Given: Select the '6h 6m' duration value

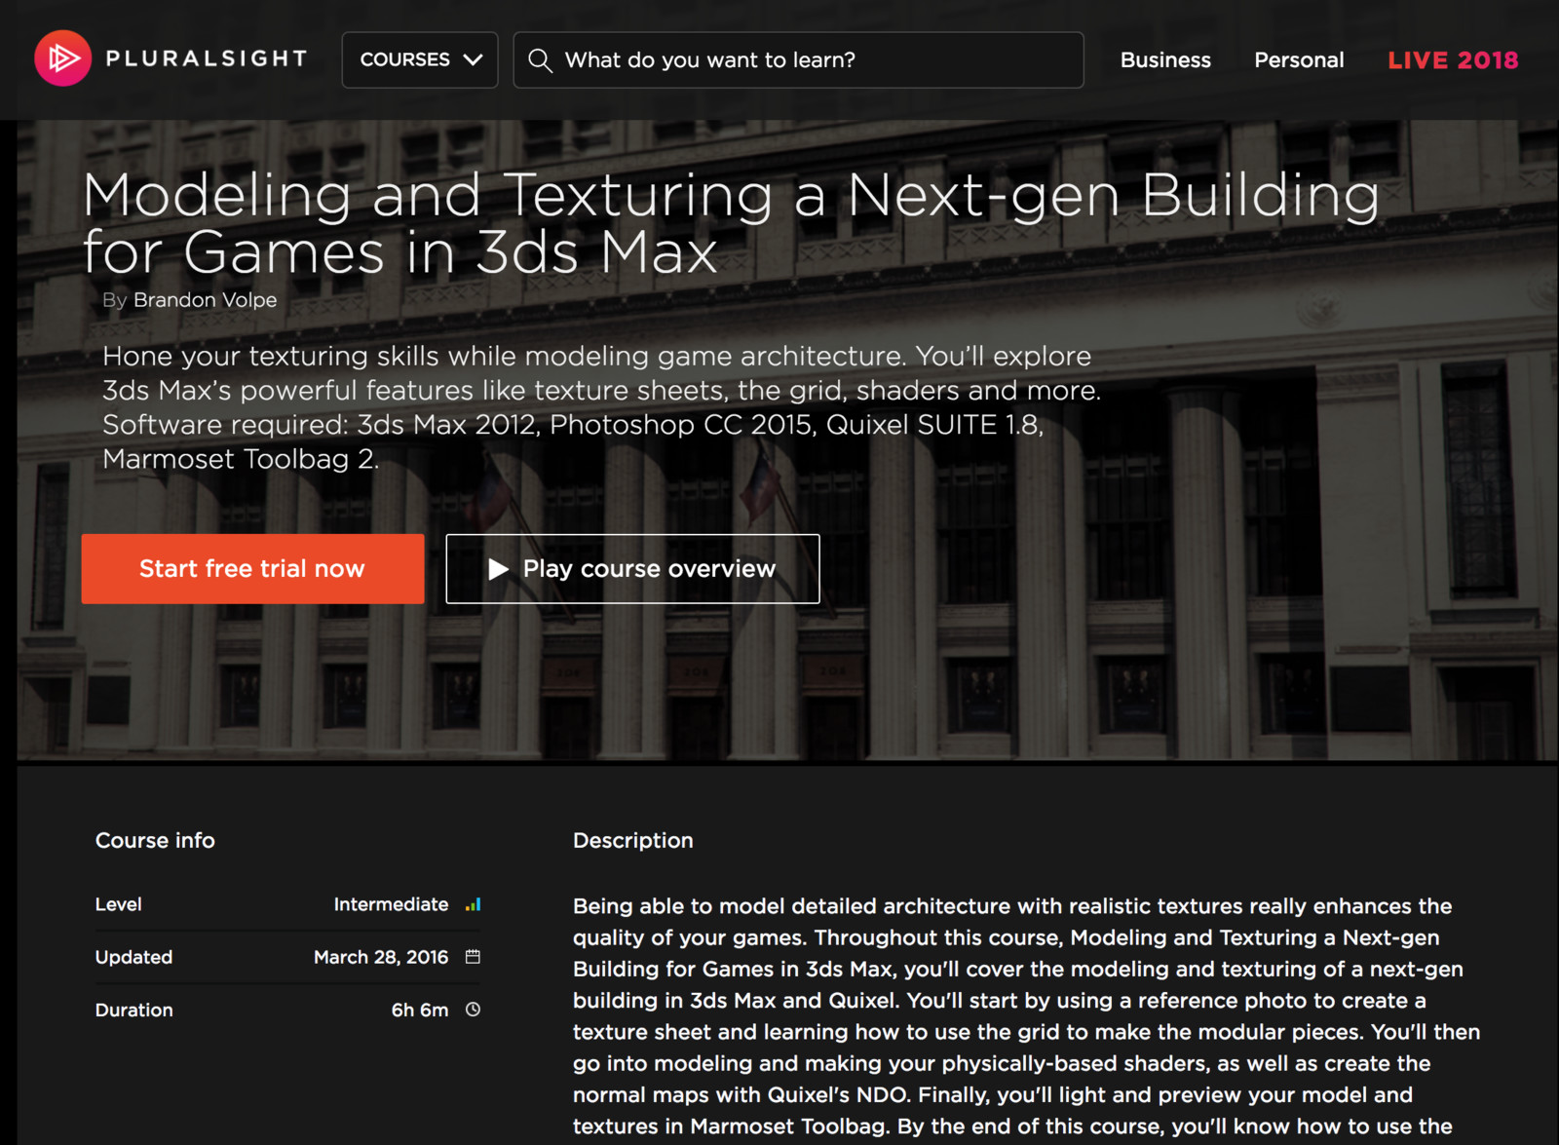Looking at the screenshot, I should (x=420, y=1010).
